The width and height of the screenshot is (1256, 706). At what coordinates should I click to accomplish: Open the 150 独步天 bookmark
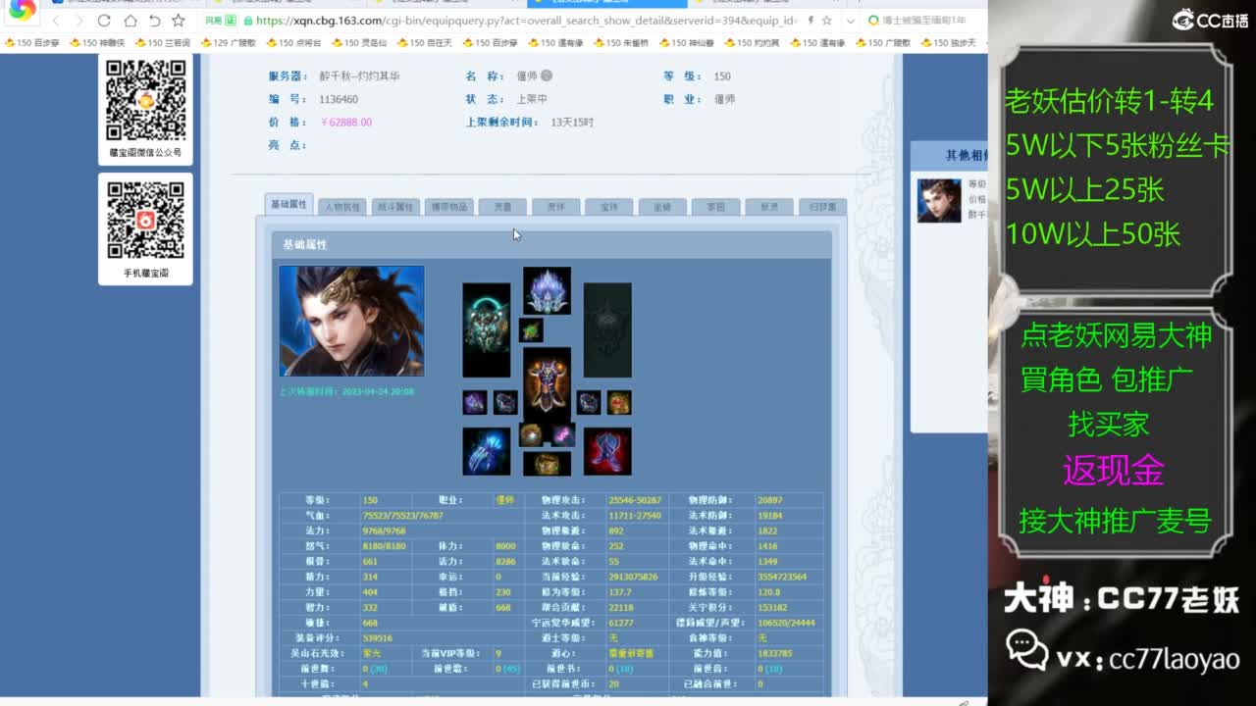(x=949, y=43)
